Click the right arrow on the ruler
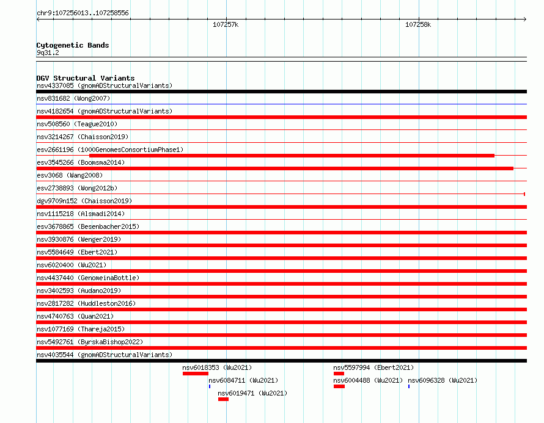 pos(524,20)
